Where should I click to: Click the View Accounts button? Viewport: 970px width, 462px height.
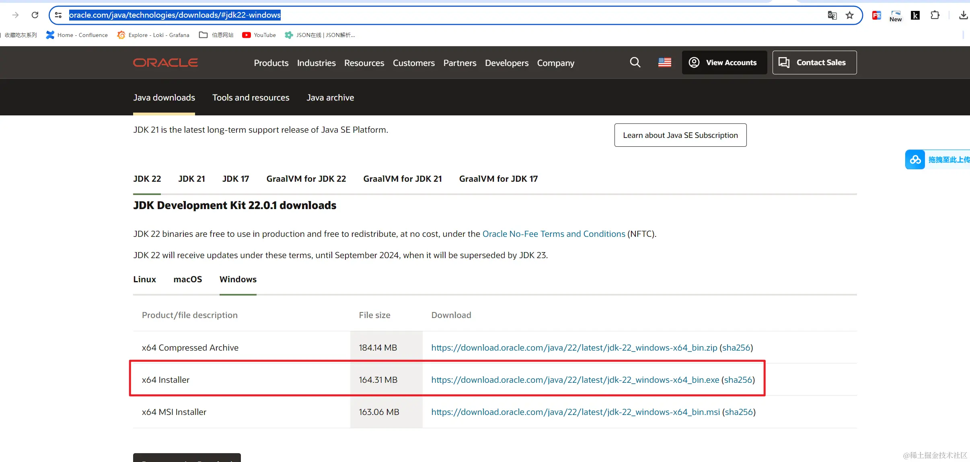pos(724,62)
